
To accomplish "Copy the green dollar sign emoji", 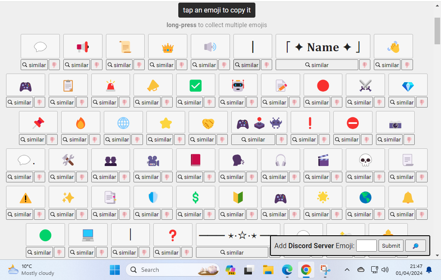I will click(x=196, y=197).
